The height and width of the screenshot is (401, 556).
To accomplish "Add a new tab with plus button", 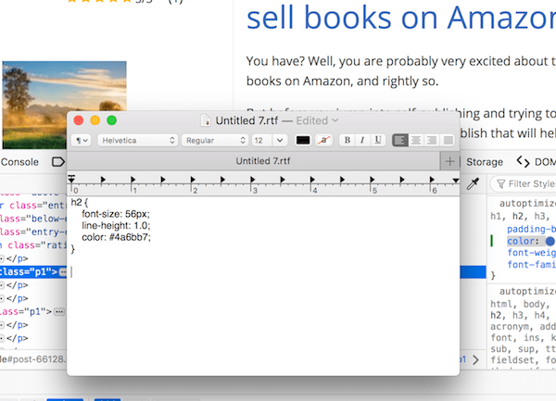I will pyautogui.click(x=450, y=161).
